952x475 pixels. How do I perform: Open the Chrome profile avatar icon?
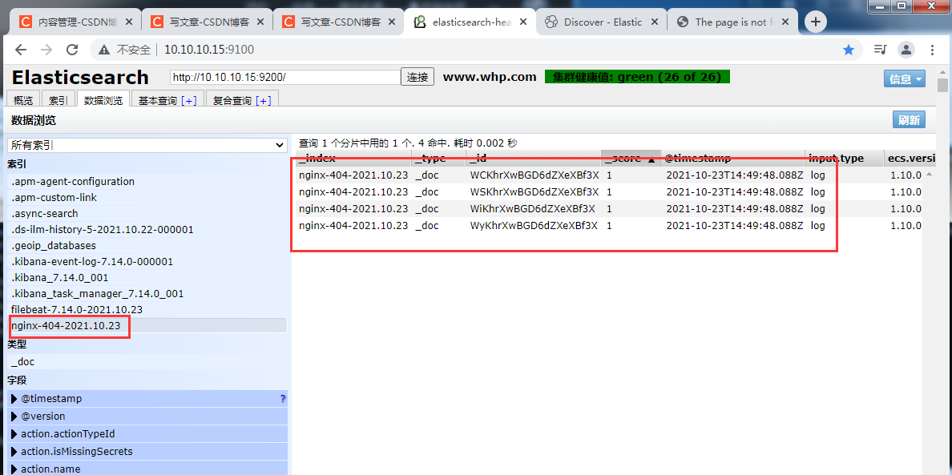[x=906, y=50]
